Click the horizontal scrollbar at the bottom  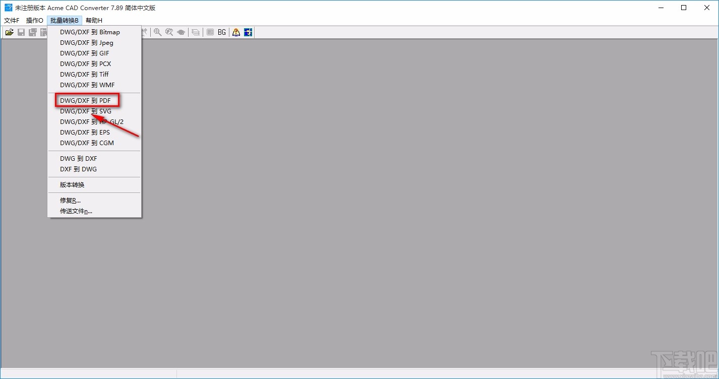[353, 373]
